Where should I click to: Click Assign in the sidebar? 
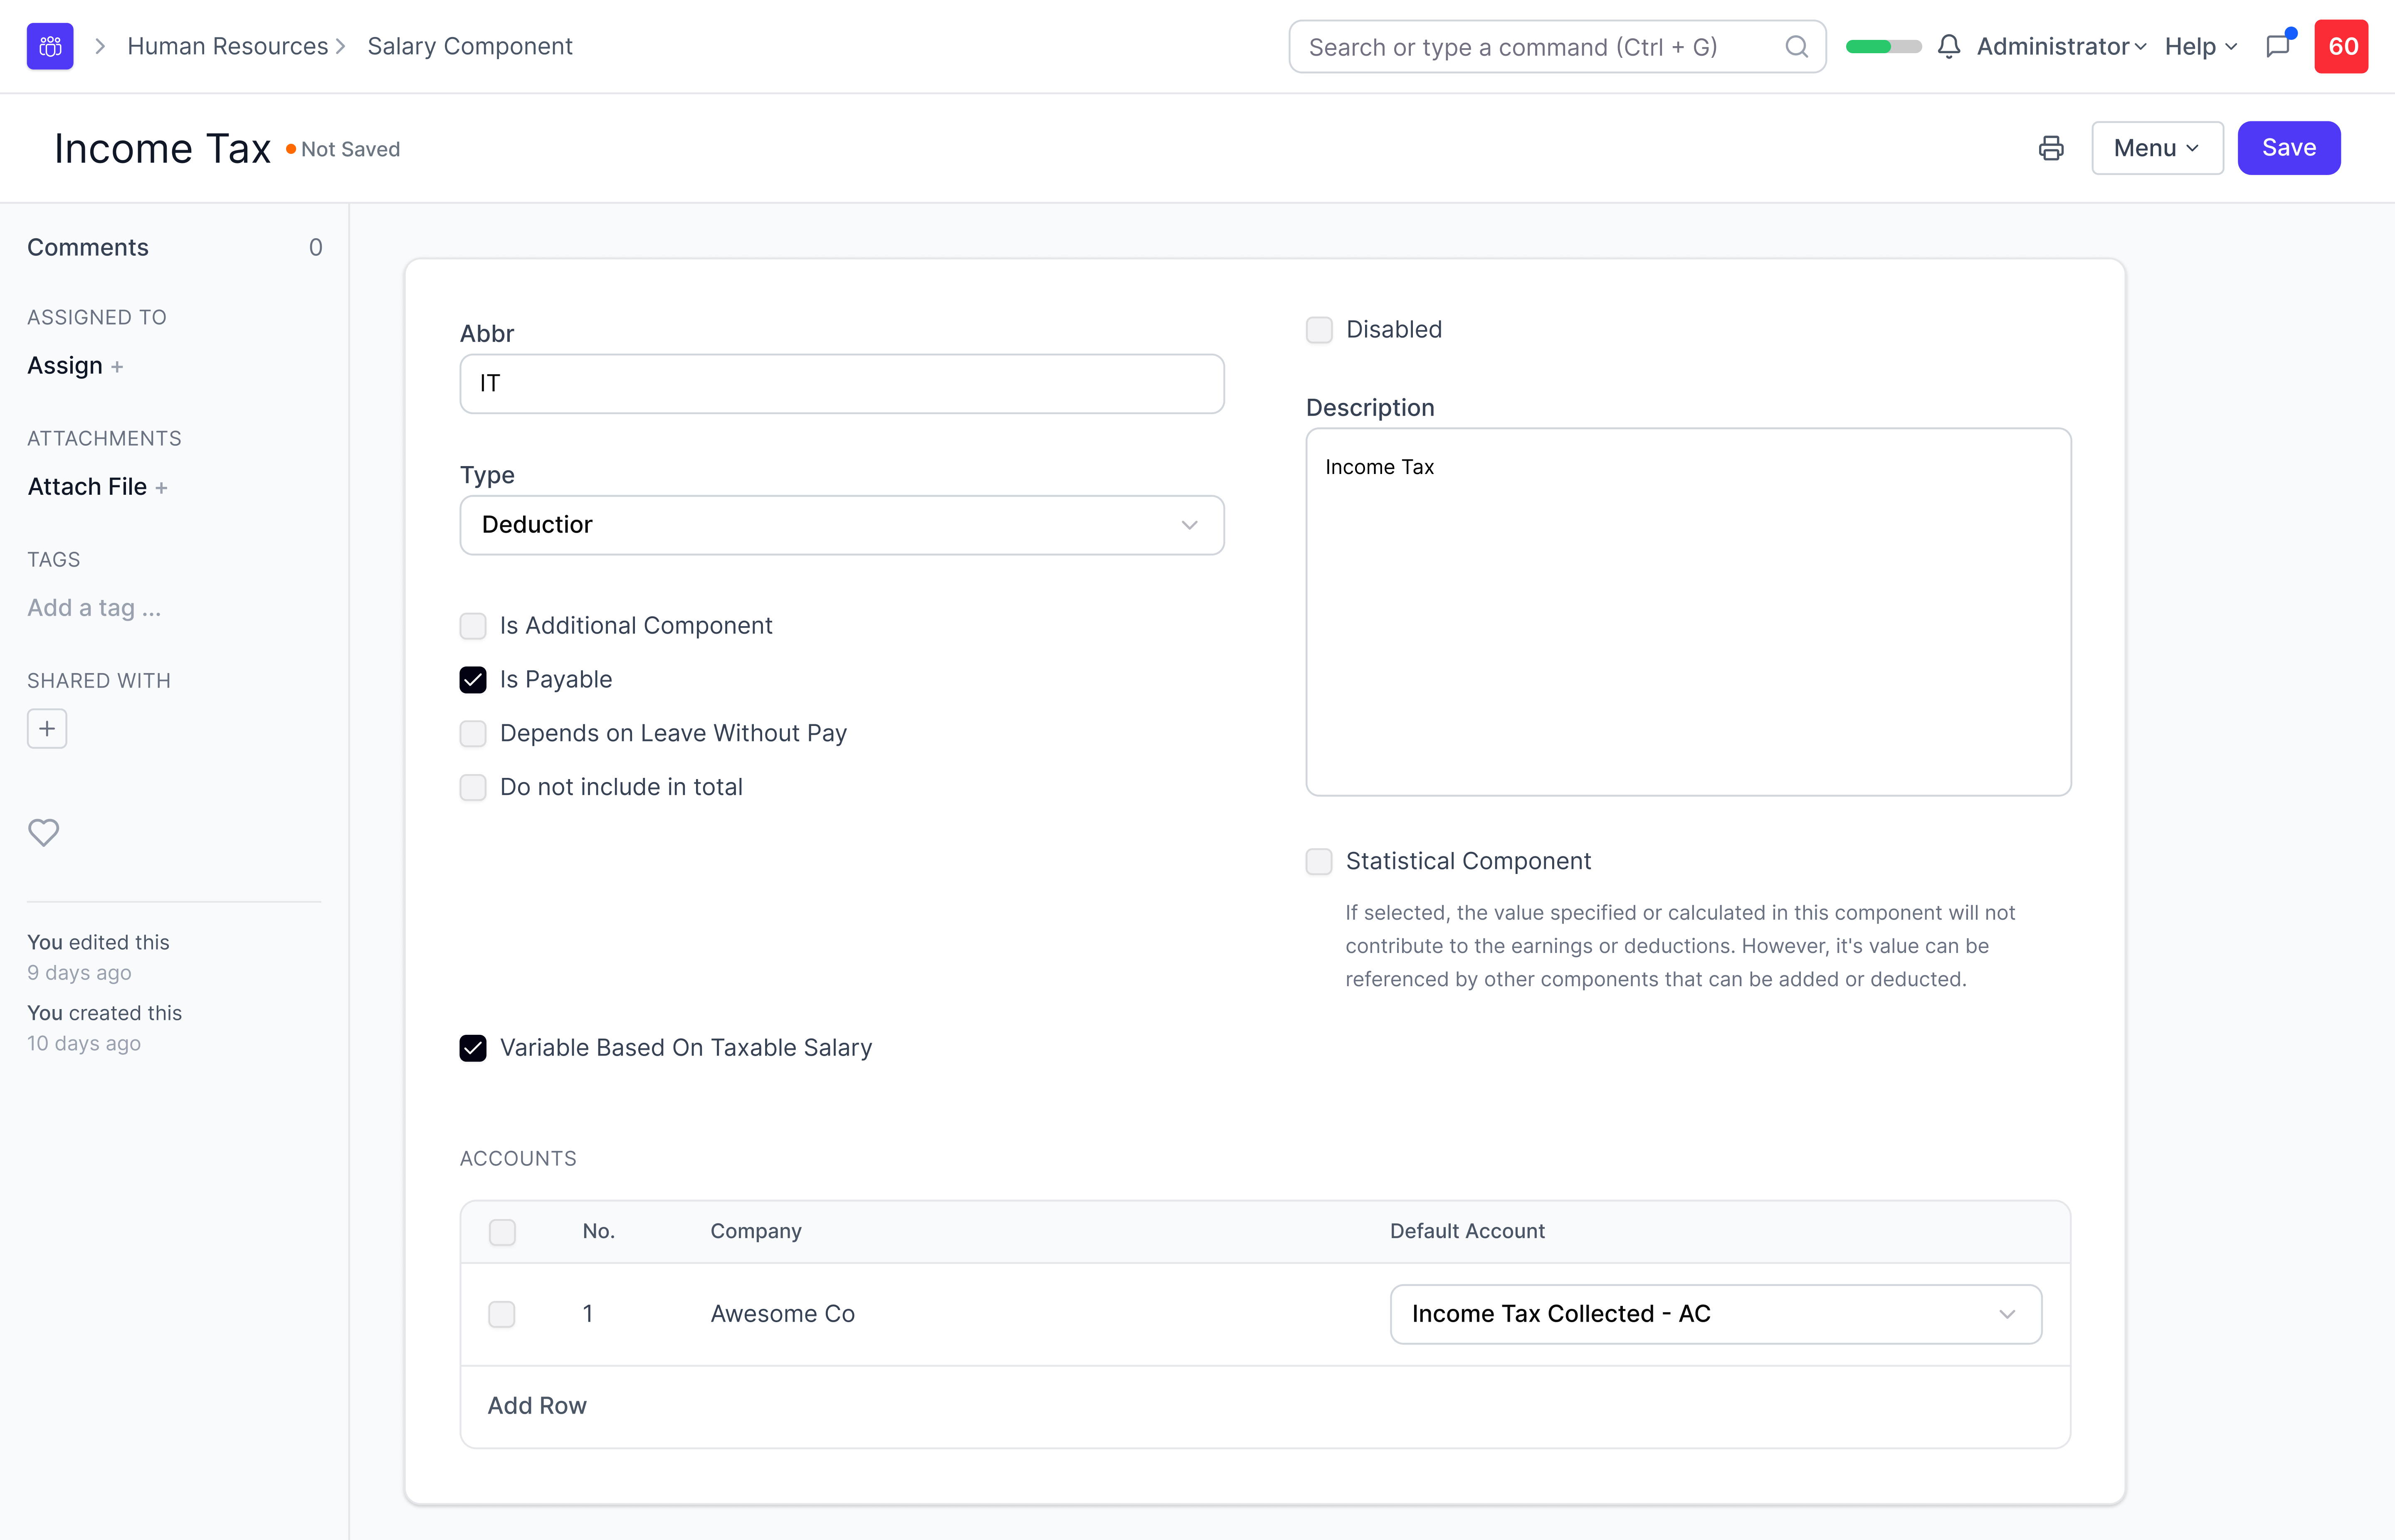pyautogui.click(x=65, y=366)
